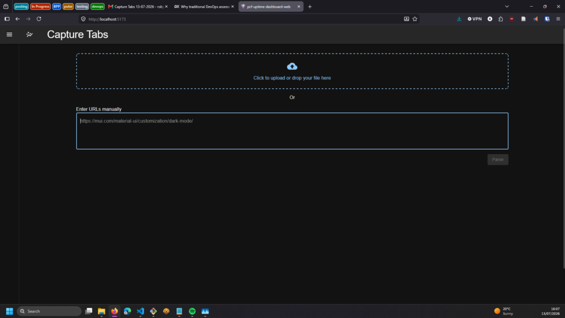Image resolution: width=565 pixels, height=318 pixels.
Task: Click to upload or drop your file
Action: pos(292,78)
